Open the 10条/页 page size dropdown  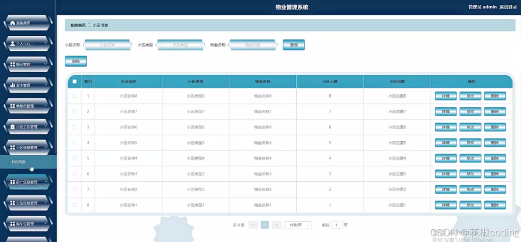[x=298, y=225]
